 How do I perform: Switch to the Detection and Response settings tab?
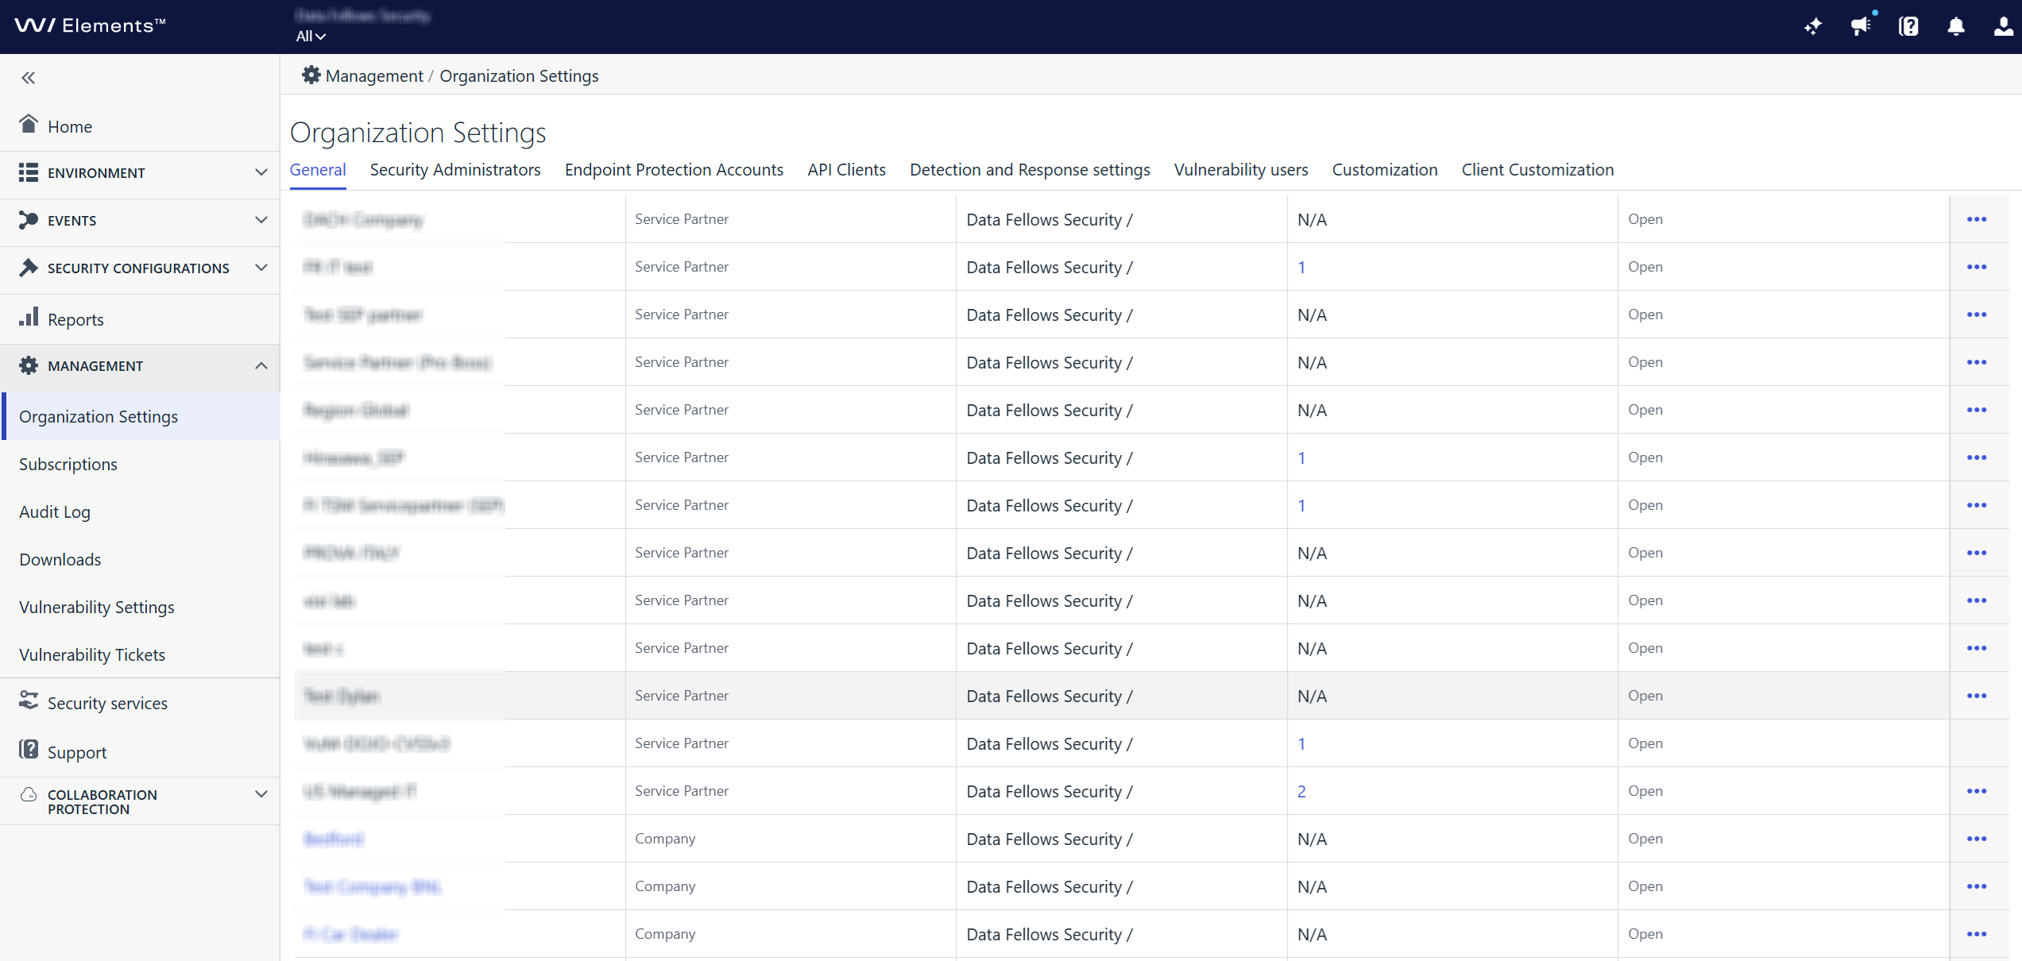pyautogui.click(x=1030, y=170)
